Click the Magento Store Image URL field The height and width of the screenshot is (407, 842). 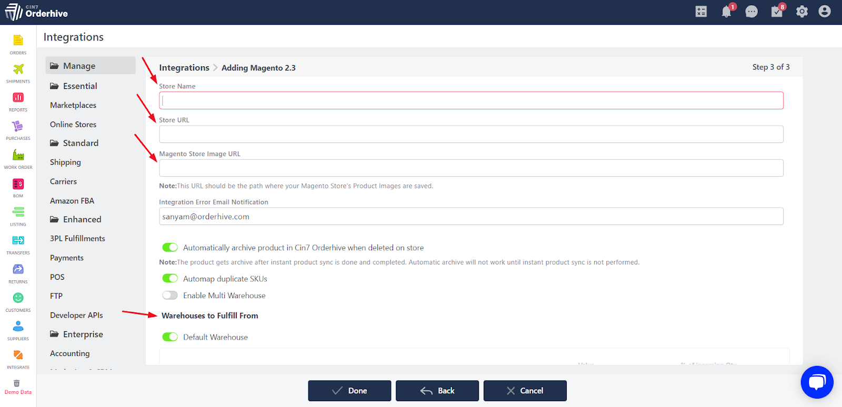pos(471,168)
